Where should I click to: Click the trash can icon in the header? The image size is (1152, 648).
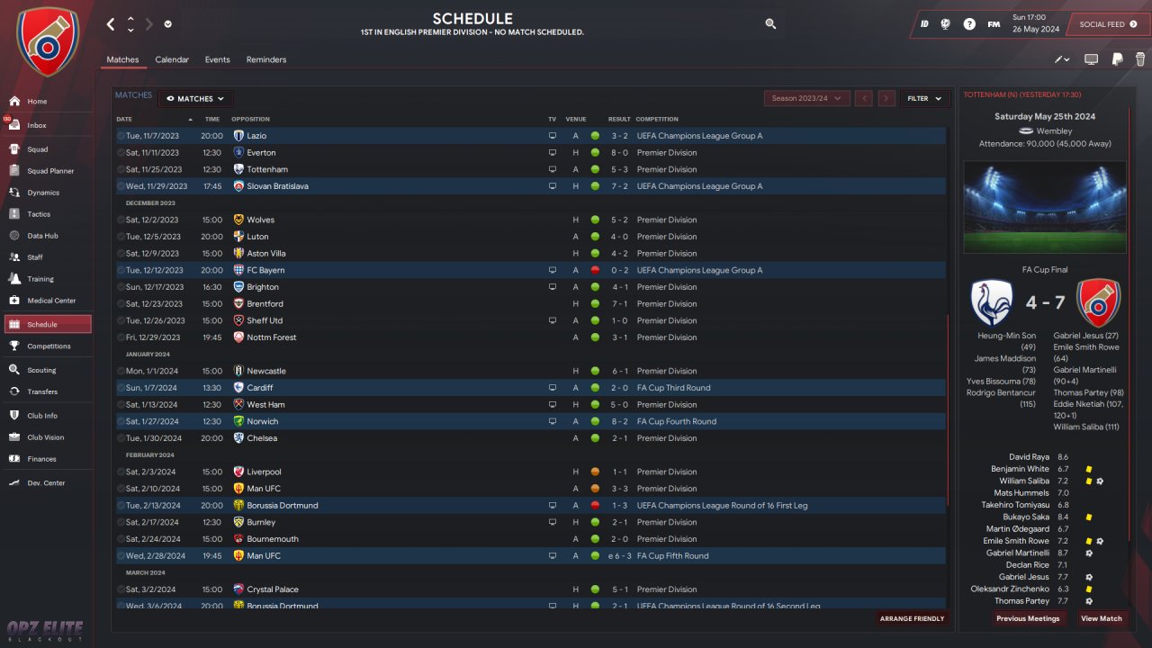pos(1139,59)
